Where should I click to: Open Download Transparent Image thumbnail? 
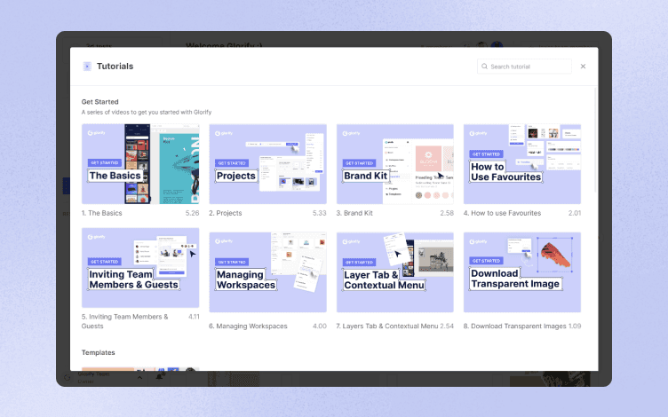pos(522,272)
